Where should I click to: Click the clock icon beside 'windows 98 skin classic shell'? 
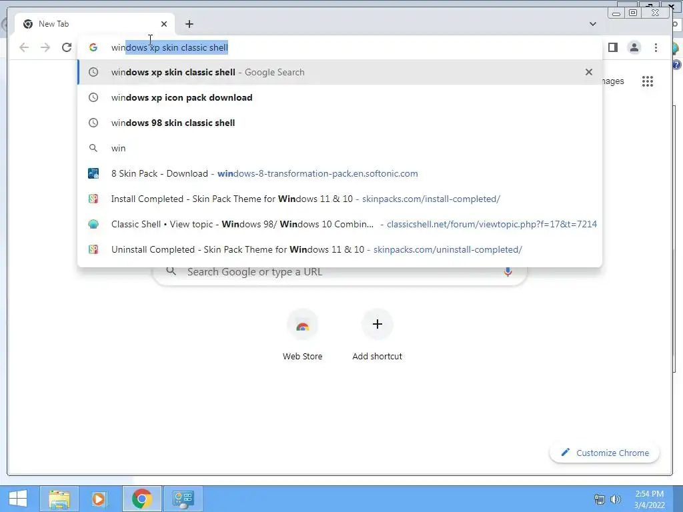93,123
